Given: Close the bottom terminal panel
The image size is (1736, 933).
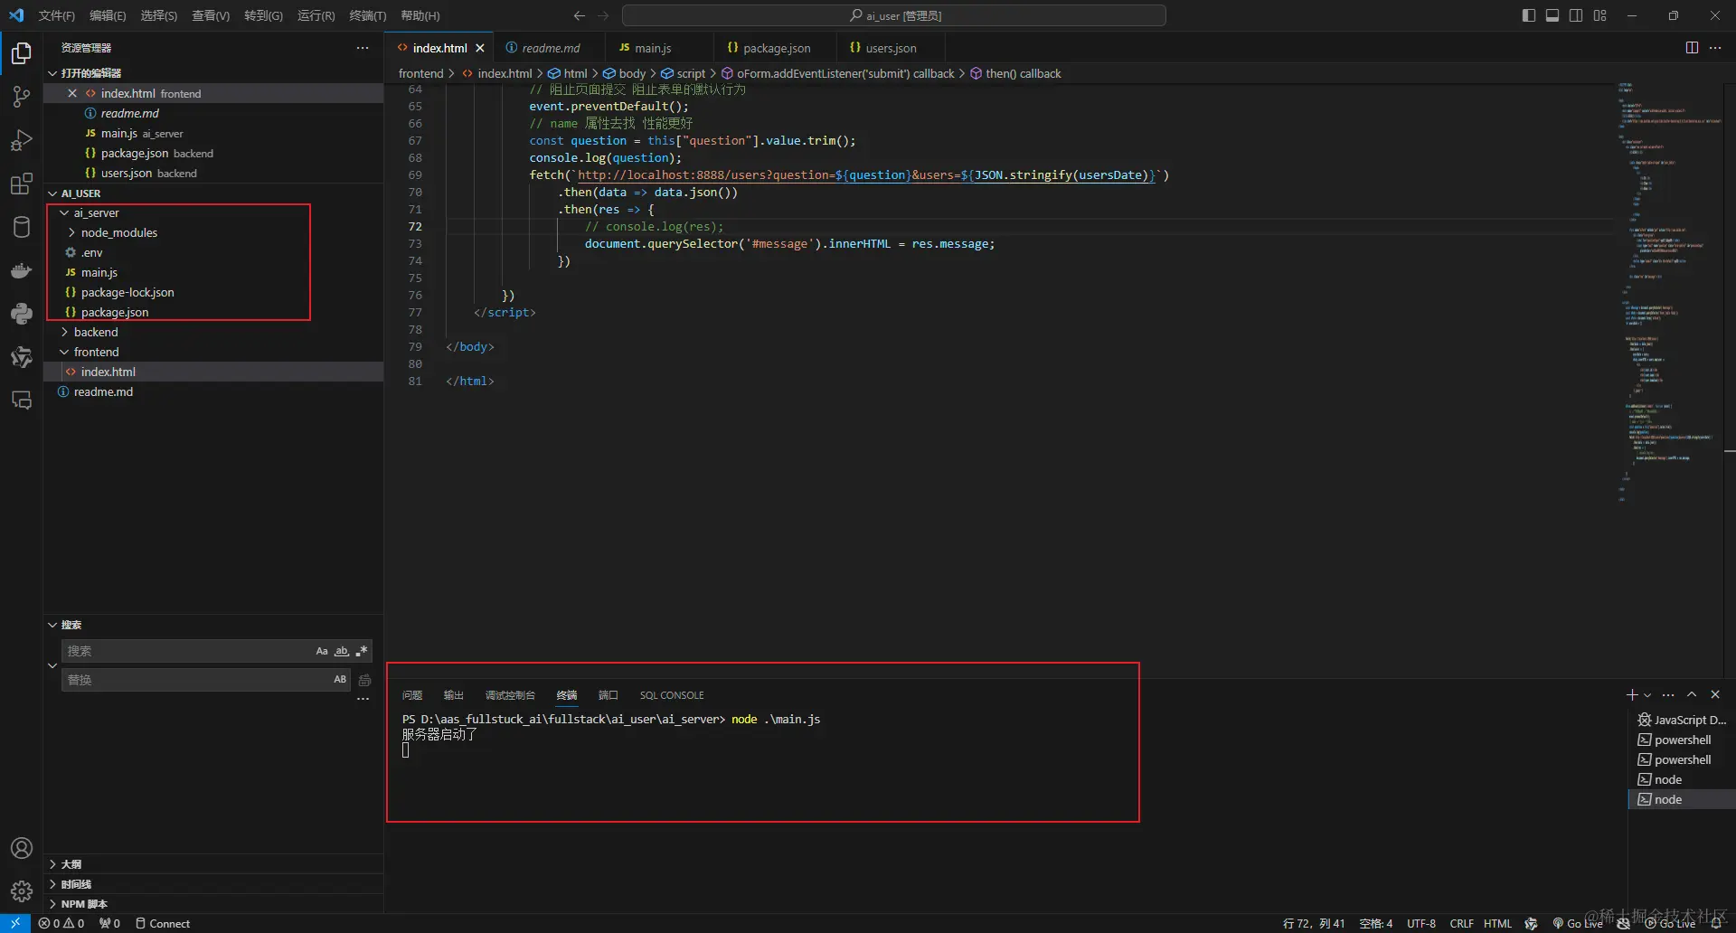Looking at the screenshot, I should point(1715,694).
